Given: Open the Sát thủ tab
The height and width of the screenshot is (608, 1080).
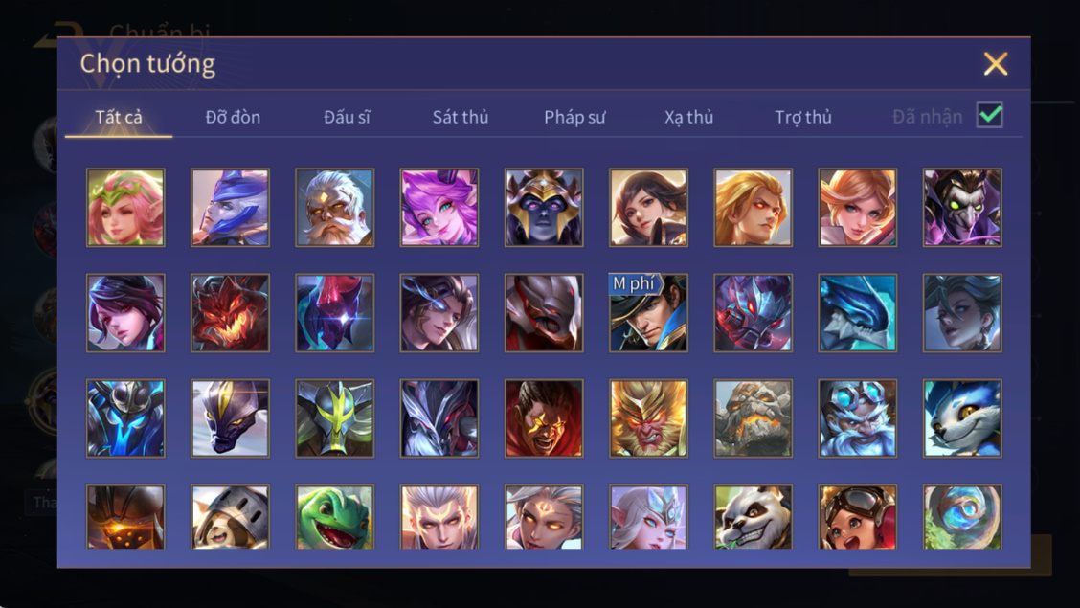Looking at the screenshot, I should click(x=461, y=117).
